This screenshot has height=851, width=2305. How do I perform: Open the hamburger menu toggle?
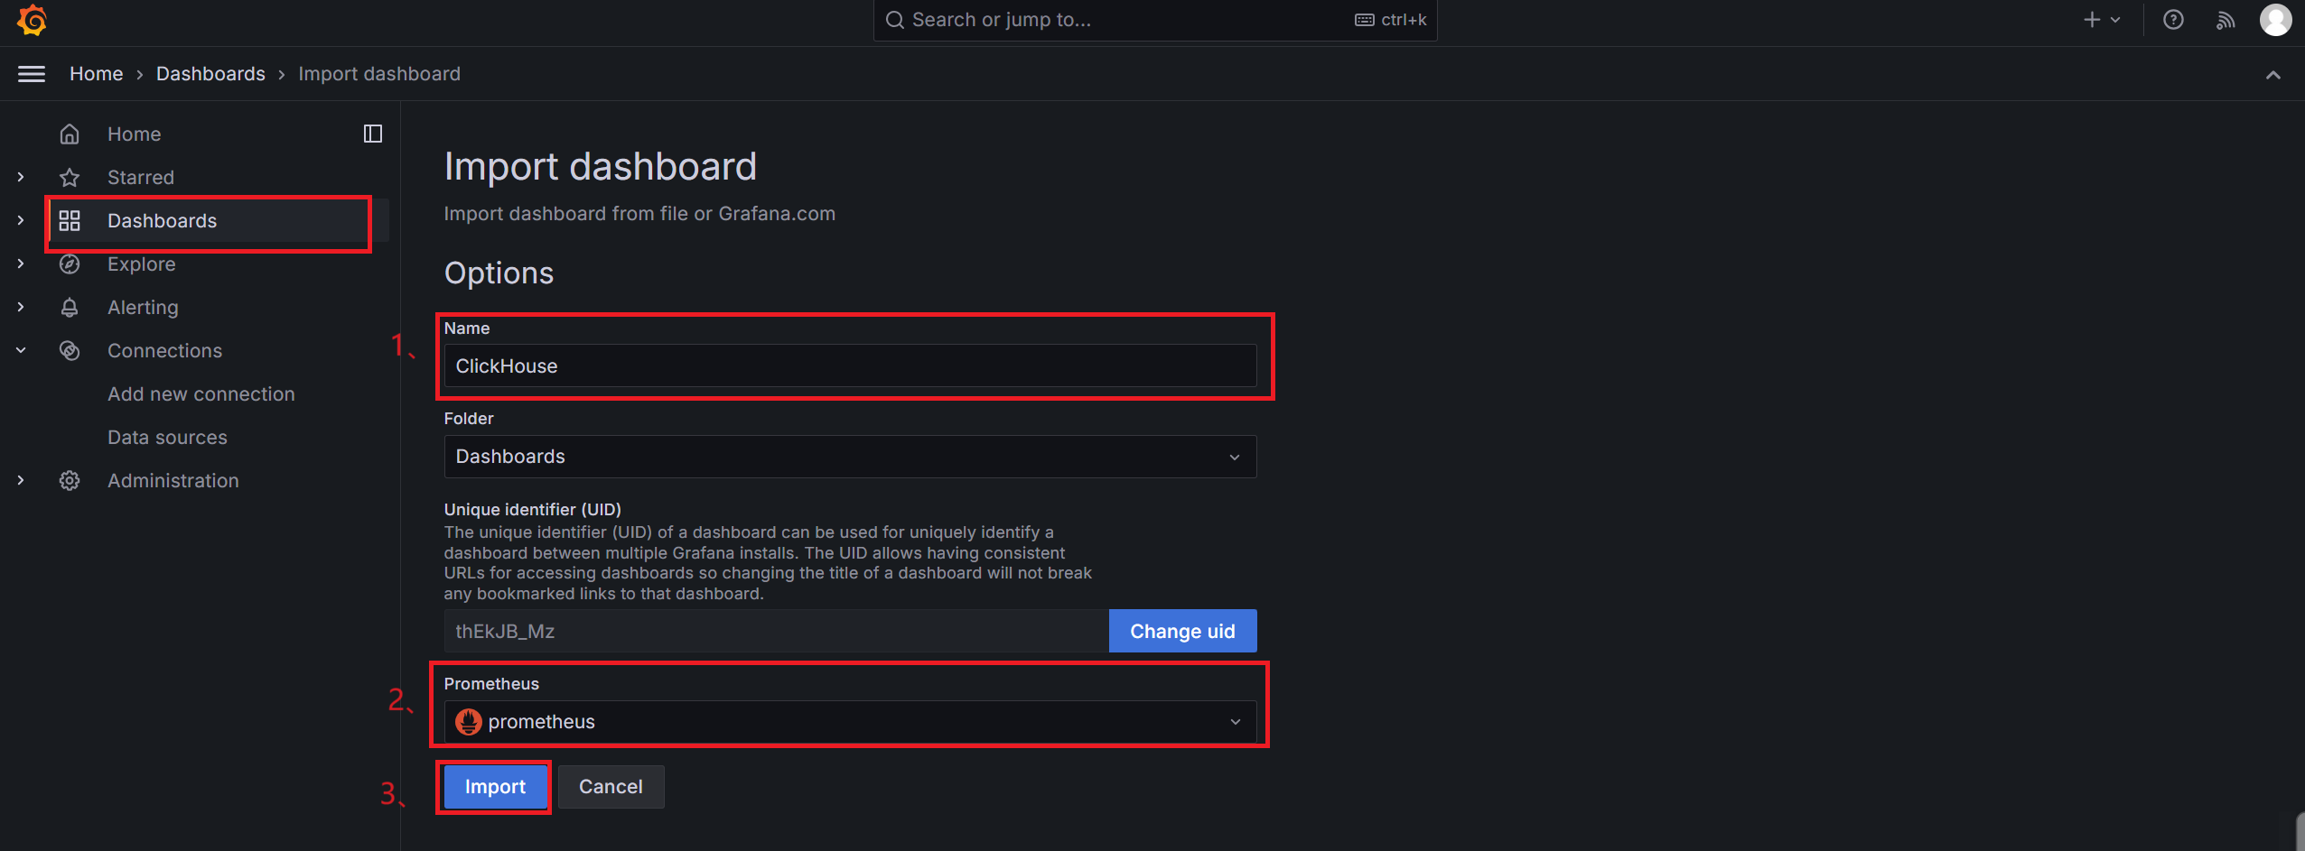(x=32, y=74)
